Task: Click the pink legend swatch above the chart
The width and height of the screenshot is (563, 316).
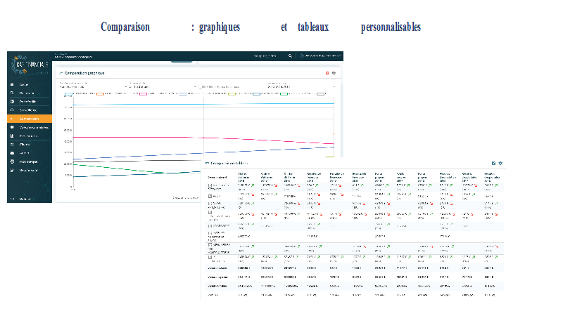Action: [x=144, y=93]
